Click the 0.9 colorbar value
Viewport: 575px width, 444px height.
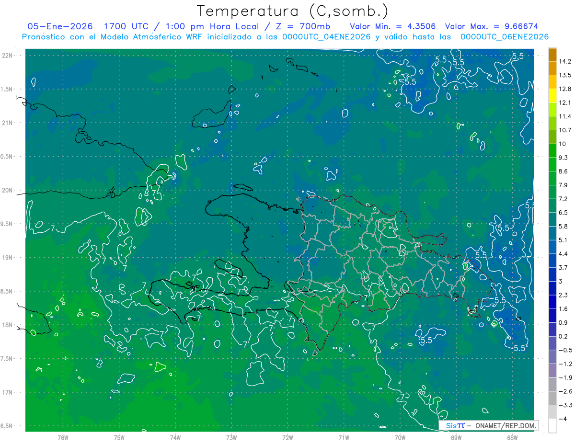pyautogui.click(x=563, y=323)
